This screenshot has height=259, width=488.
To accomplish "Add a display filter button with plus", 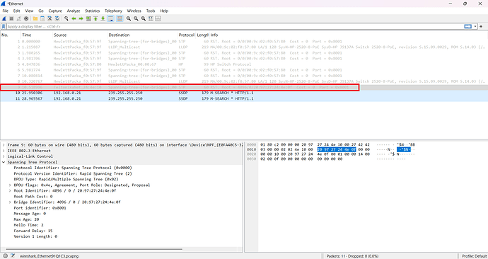I will 482,27.
